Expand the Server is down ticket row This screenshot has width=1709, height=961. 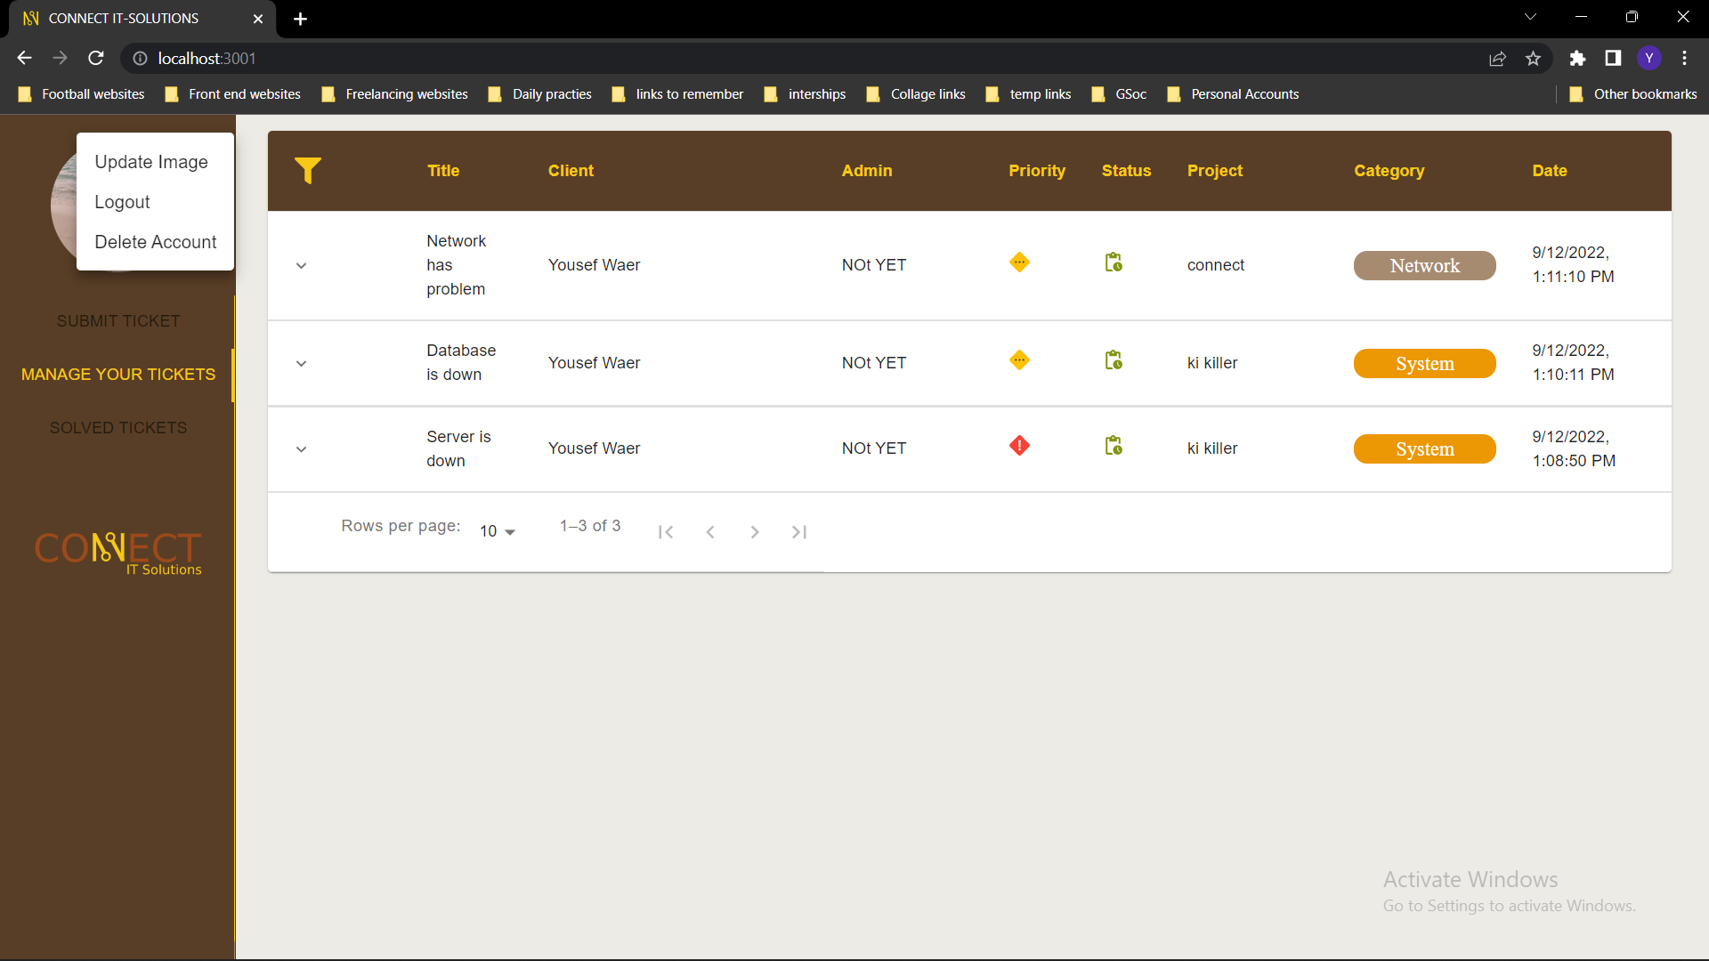(x=301, y=449)
